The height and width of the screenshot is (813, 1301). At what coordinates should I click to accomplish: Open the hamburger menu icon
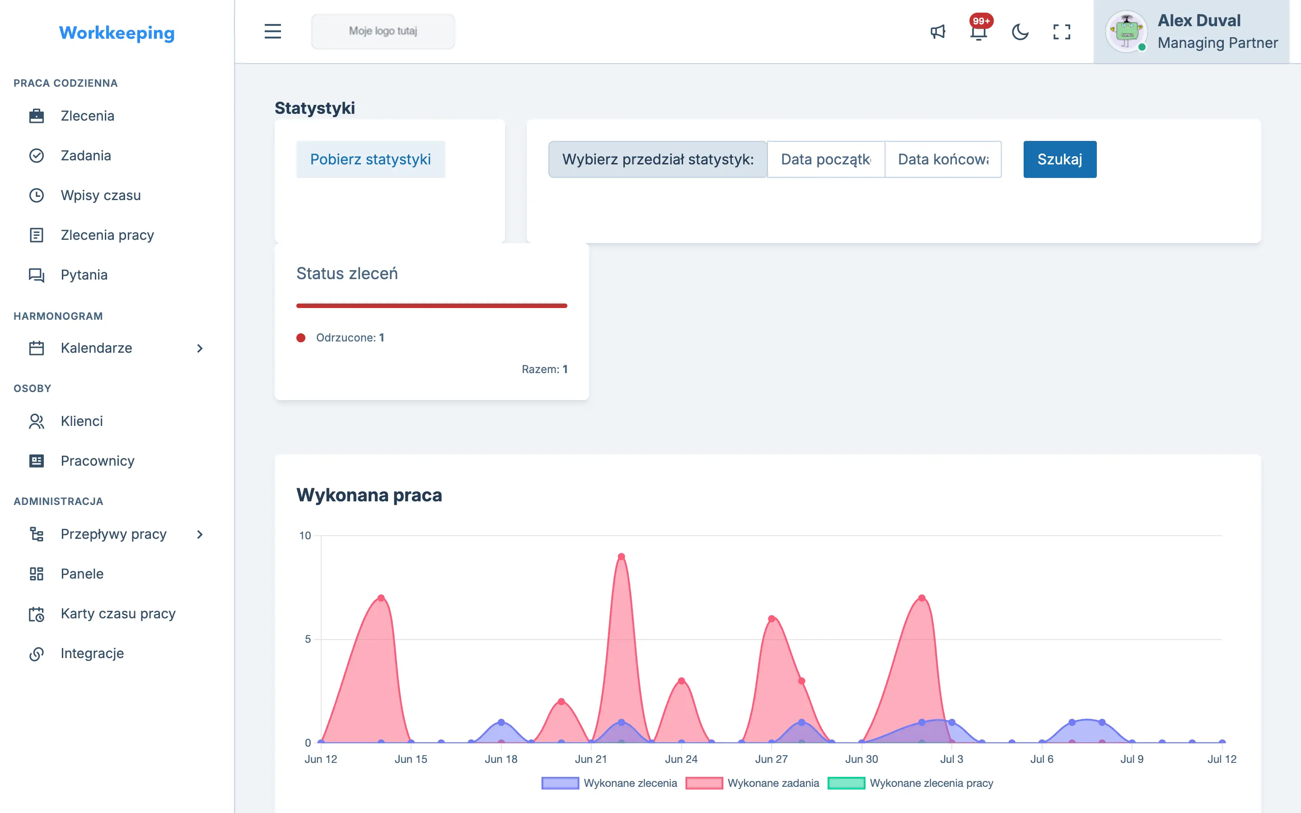[x=272, y=31]
